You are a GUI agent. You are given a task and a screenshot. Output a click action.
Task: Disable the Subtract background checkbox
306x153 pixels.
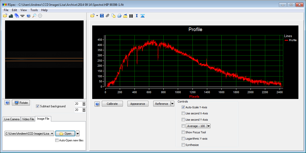click(x=38, y=106)
